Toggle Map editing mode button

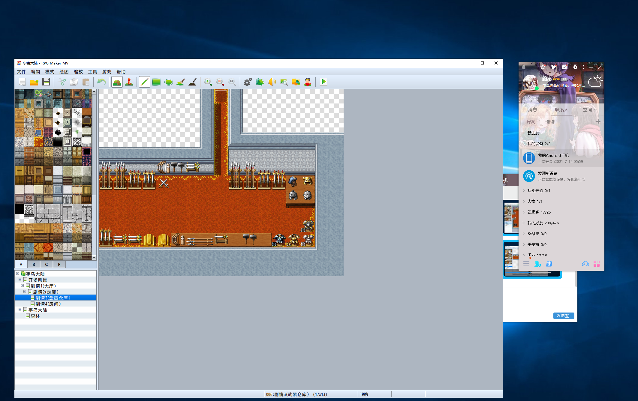coord(117,82)
